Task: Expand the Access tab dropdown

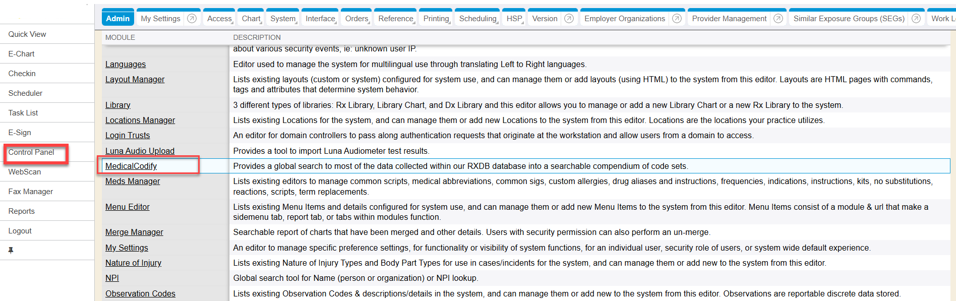Action: tap(219, 19)
